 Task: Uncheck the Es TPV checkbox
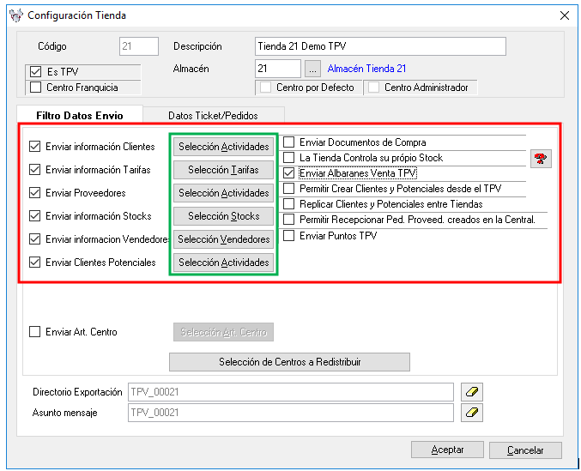(36, 72)
